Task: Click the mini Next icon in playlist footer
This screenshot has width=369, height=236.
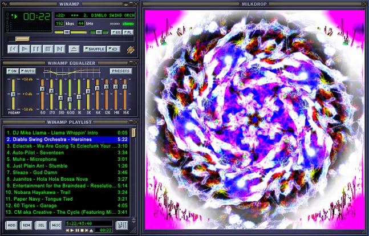Action: [87, 230]
